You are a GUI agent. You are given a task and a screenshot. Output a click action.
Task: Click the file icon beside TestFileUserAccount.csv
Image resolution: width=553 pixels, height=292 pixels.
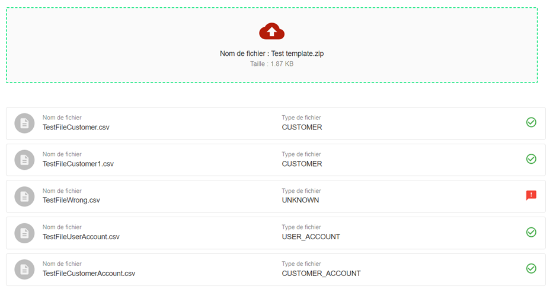pos(24,233)
